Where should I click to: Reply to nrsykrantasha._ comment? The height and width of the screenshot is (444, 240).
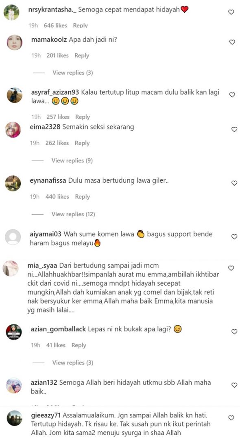click(x=80, y=25)
